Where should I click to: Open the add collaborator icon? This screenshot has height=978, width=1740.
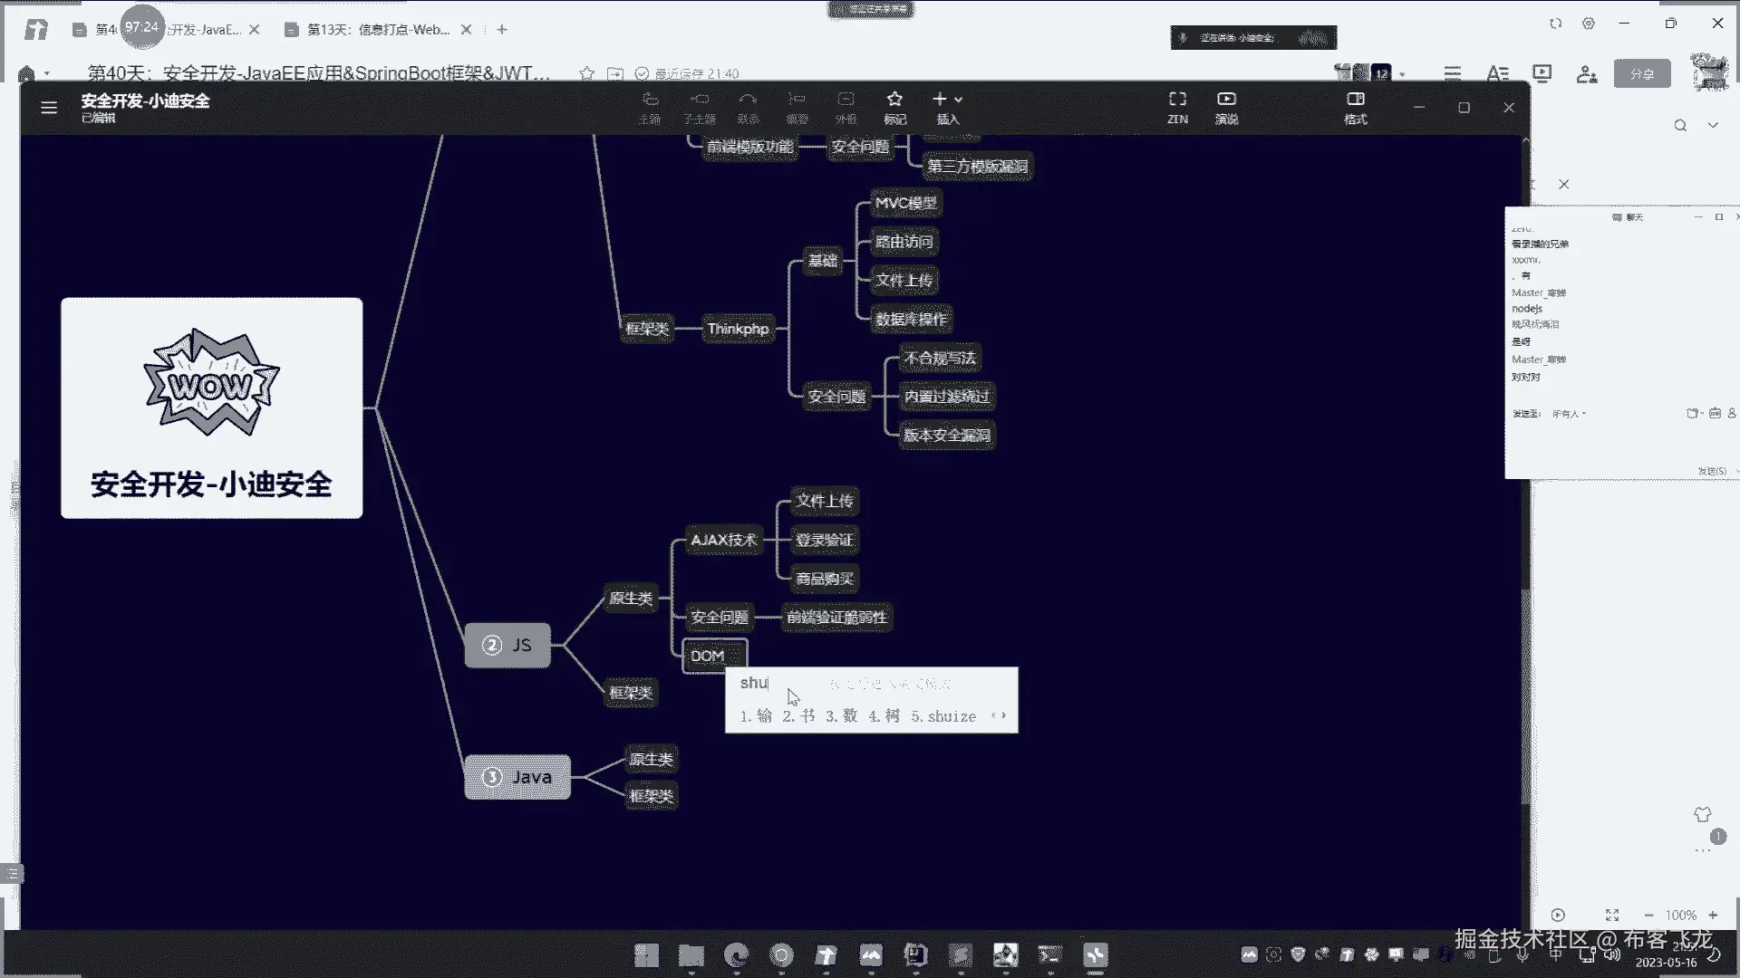1586,73
